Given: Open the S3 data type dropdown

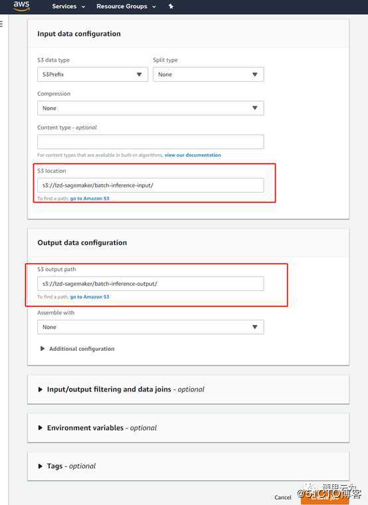Looking at the screenshot, I should pos(93,74).
